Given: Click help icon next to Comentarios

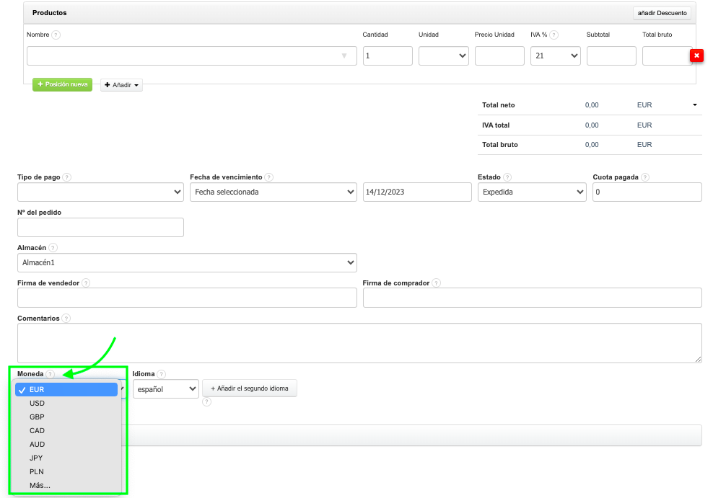Looking at the screenshot, I should tap(66, 319).
